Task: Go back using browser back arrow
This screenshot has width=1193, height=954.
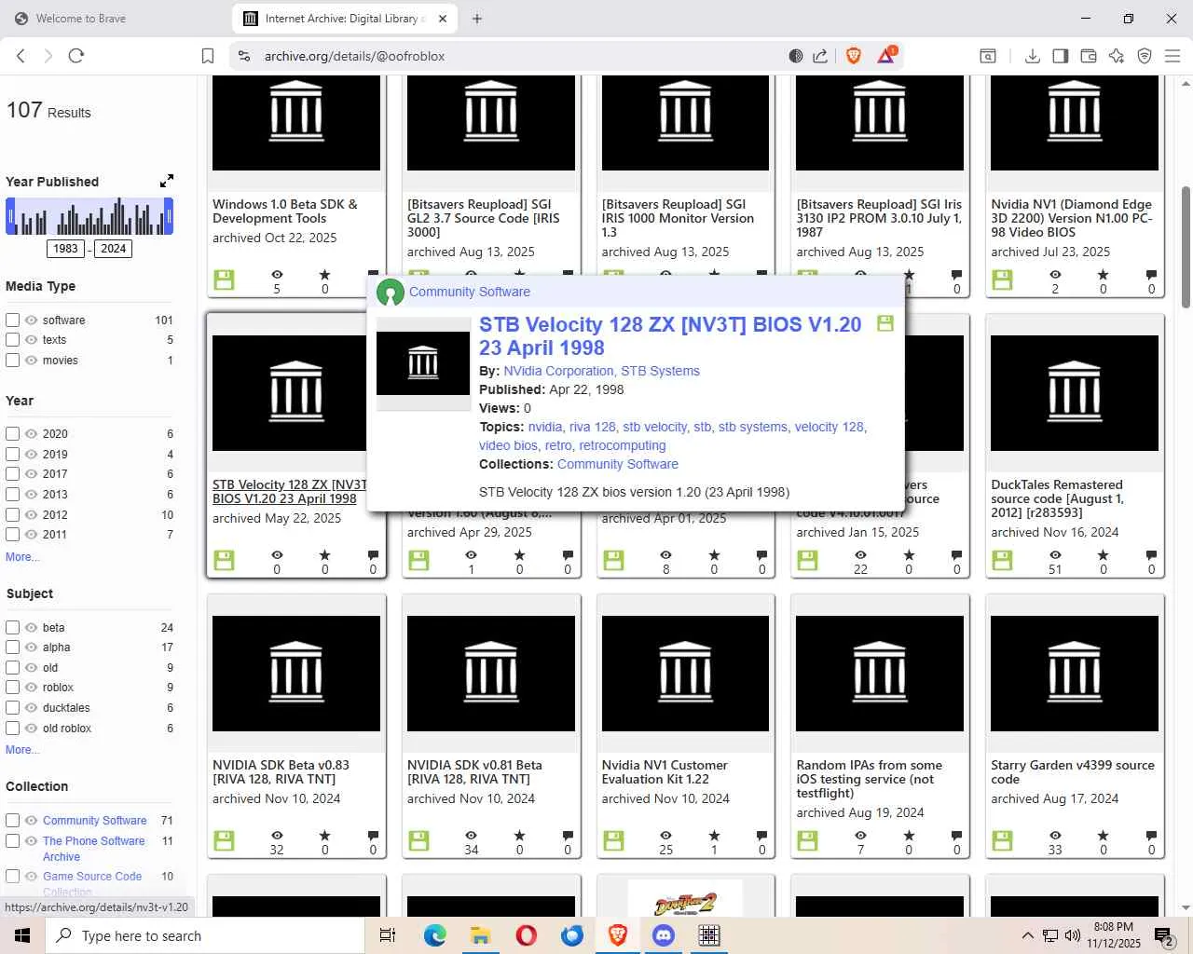Action: 21,56
